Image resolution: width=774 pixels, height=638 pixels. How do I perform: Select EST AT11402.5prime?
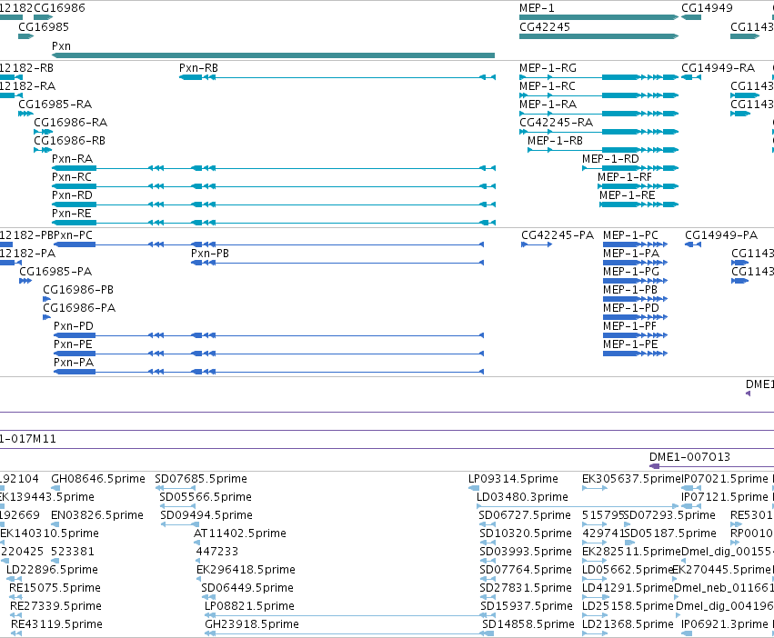click(240, 533)
